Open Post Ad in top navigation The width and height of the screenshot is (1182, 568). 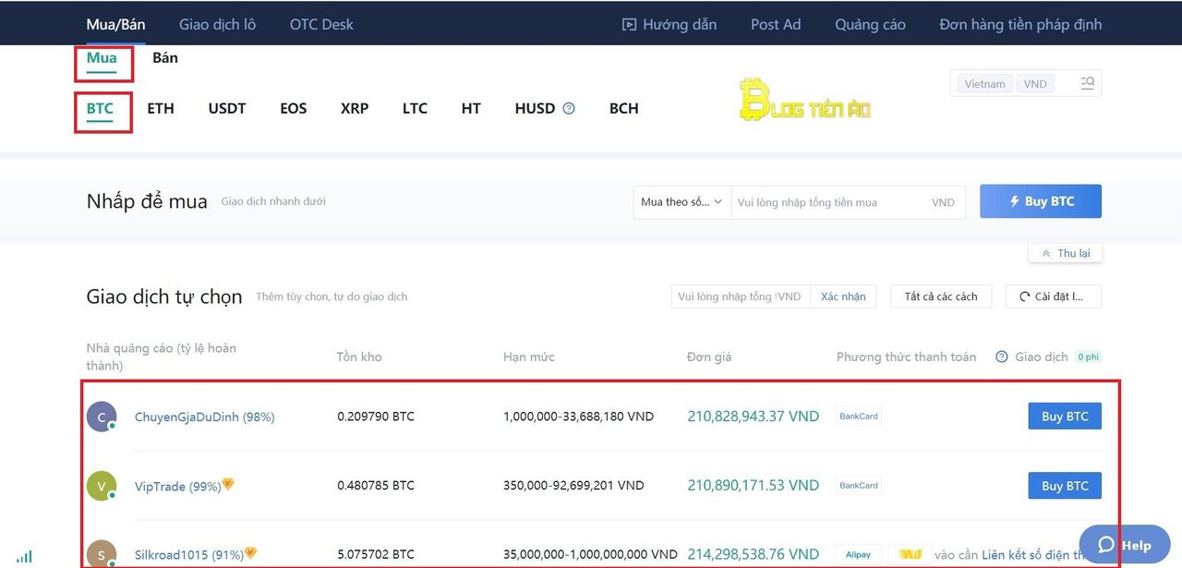(x=776, y=25)
